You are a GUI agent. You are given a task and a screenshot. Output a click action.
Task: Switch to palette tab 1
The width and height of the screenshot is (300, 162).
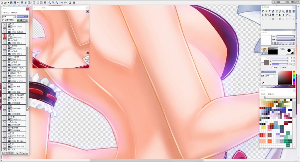261,97
